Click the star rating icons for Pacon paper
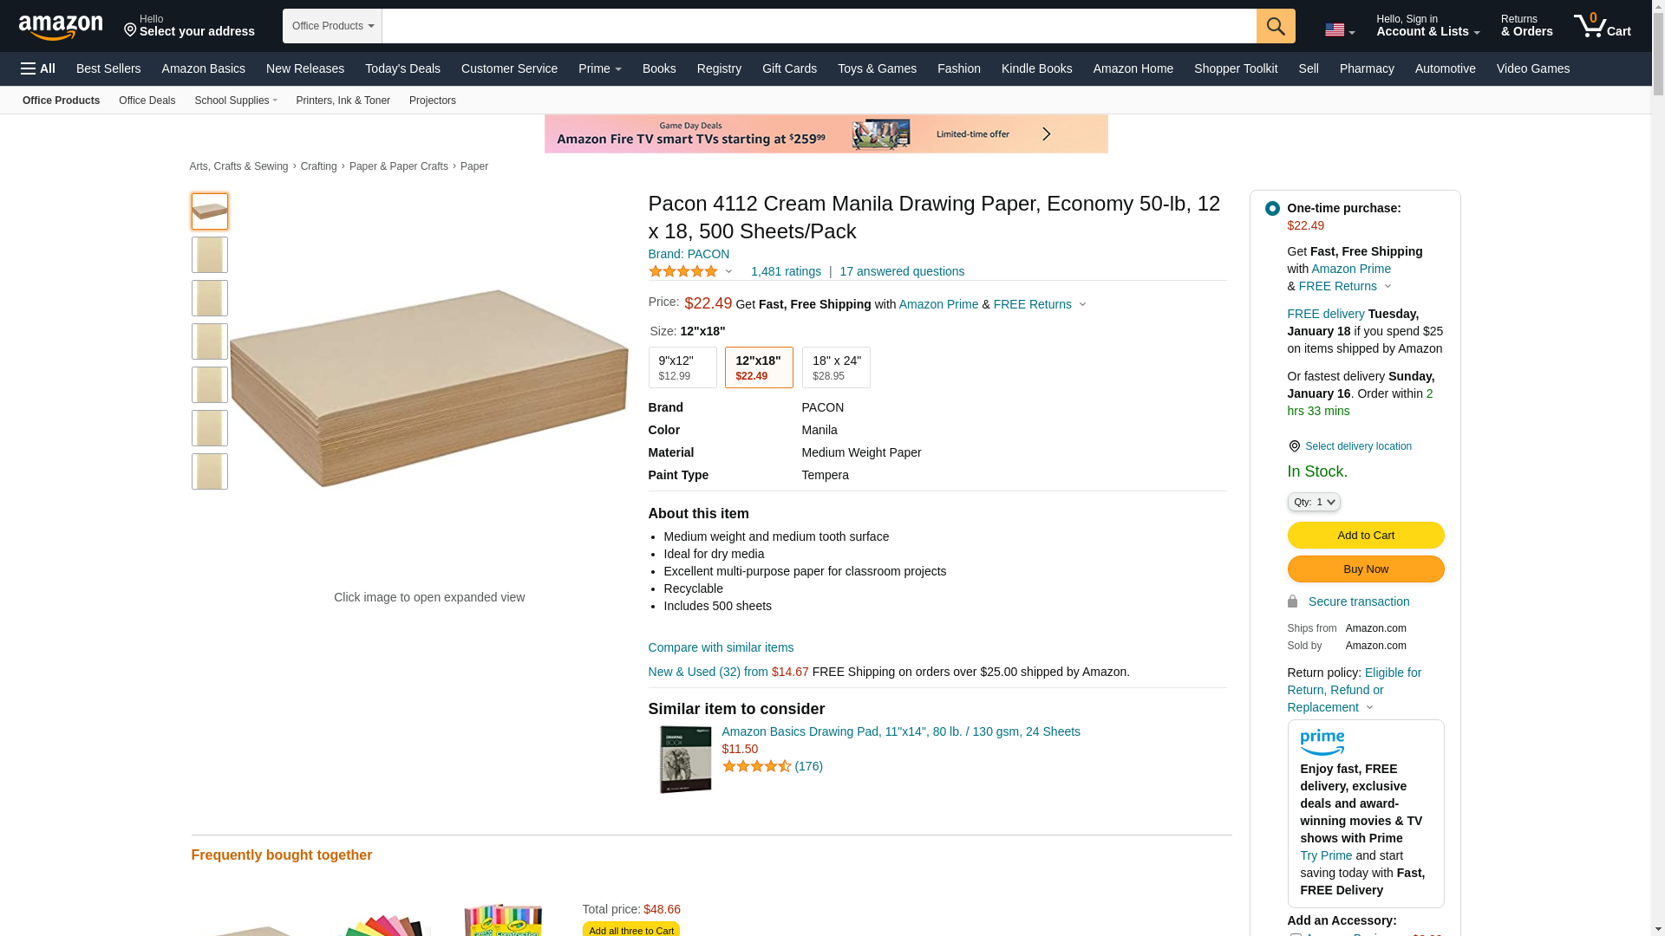 683,271
